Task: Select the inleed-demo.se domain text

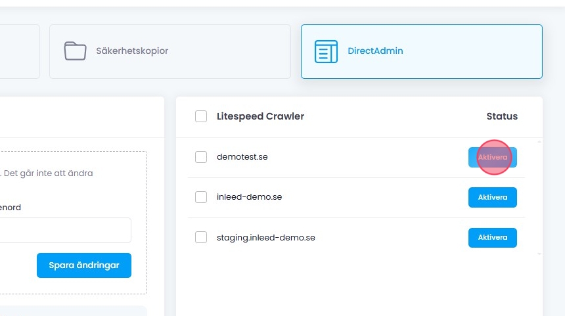Action: coord(249,197)
